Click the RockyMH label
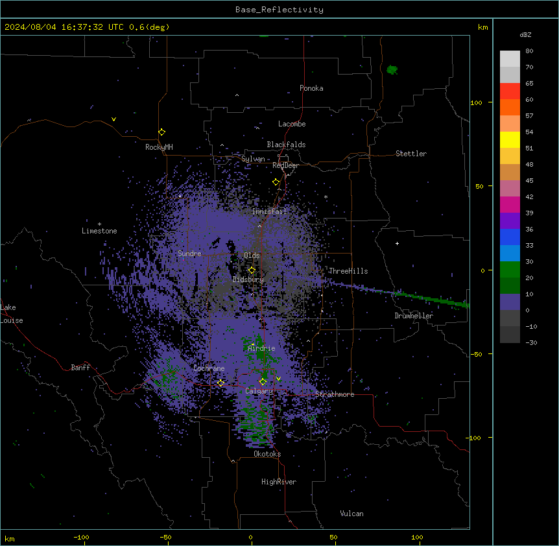559x546 pixels. click(x=159, y=147)
